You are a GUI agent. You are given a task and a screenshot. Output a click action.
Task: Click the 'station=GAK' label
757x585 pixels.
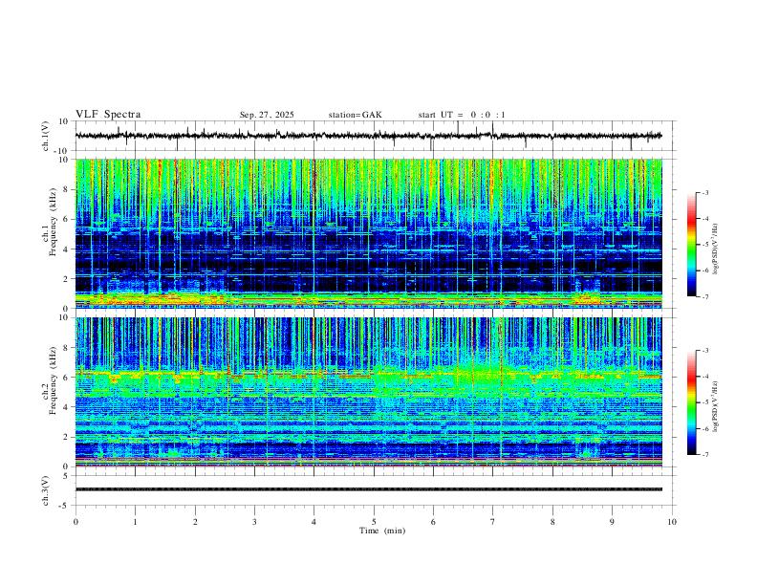pyautogui.click(x=355, y=115)
